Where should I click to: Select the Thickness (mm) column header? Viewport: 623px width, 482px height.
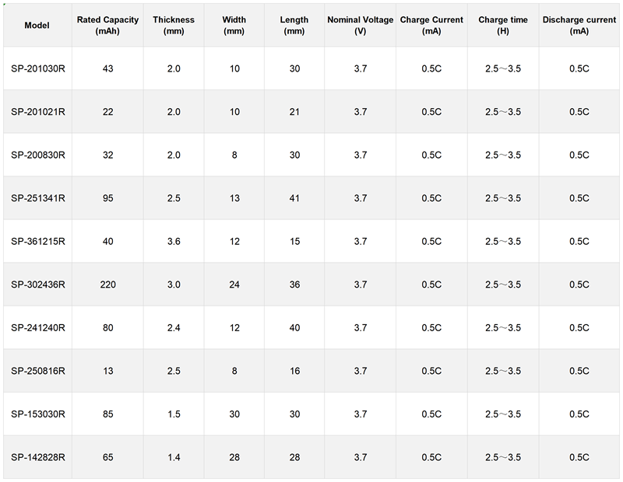point(174,26)
